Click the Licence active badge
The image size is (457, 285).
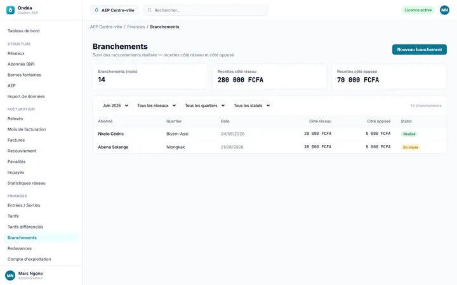click(x=418, y=10)
